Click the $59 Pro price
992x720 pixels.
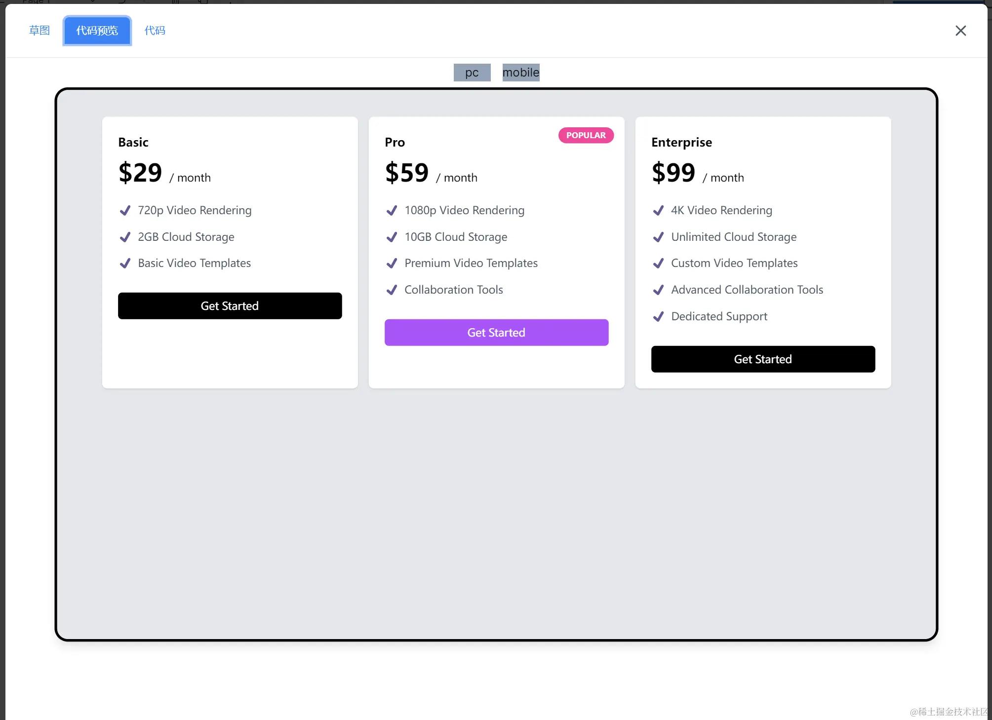407,173
